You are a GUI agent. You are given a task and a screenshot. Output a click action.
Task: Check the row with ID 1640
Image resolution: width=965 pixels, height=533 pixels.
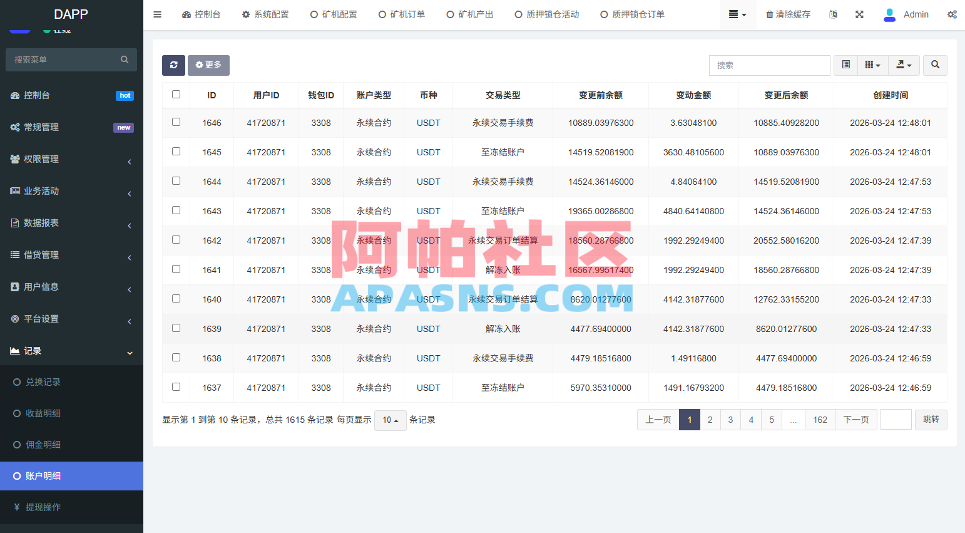tap(176, 299)
